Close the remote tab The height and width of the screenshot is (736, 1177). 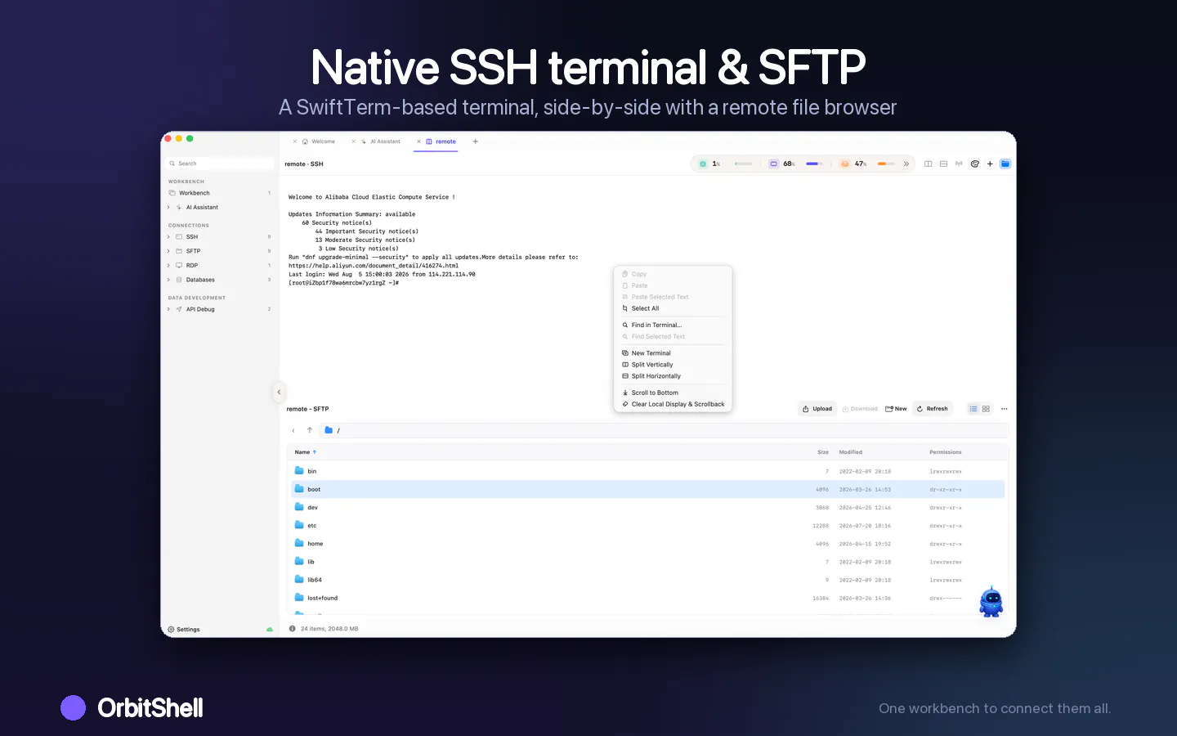click(x=418, y=141)
